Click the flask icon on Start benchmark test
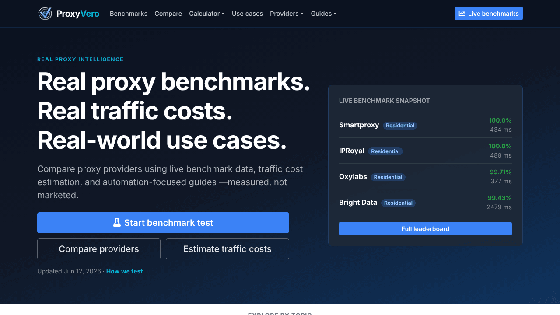Screen dimensions: 560x315 tap(117, 223)
